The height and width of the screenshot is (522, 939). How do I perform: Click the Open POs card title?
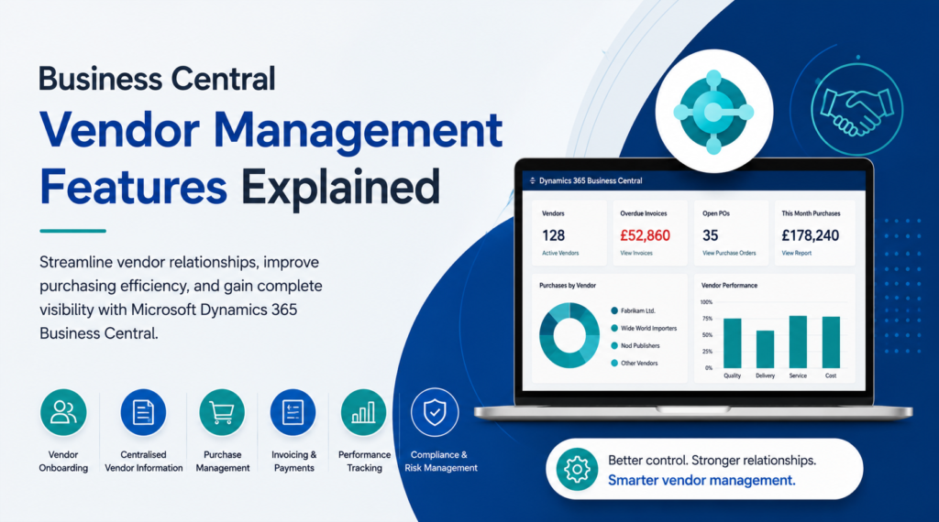716,213
